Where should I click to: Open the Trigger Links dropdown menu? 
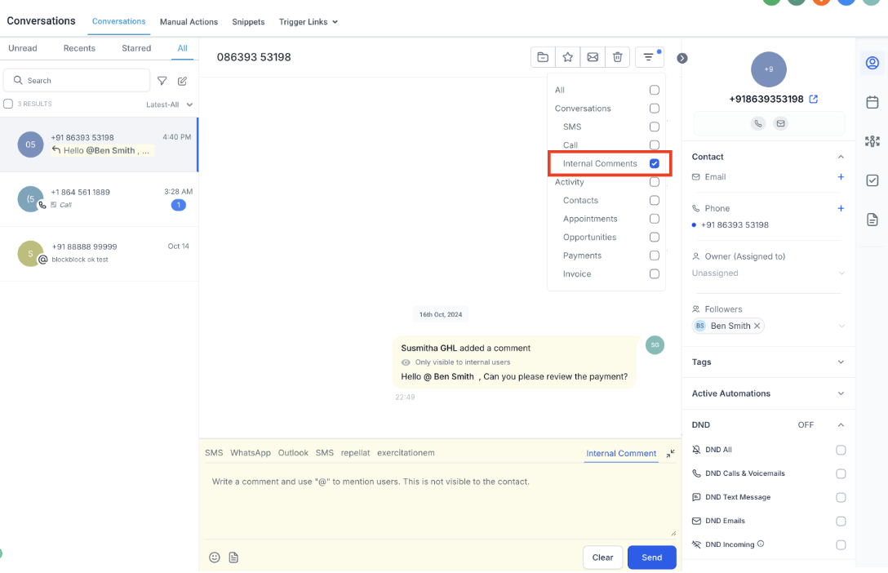pos(308,22)
